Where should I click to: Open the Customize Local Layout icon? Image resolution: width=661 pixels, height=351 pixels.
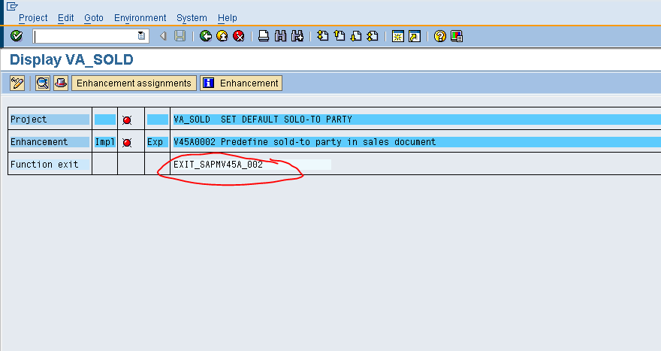point(457,36)
